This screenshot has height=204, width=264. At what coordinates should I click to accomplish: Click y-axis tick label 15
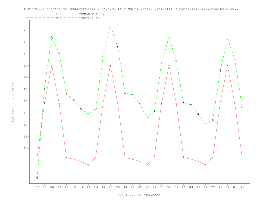(x=26, y=89)
